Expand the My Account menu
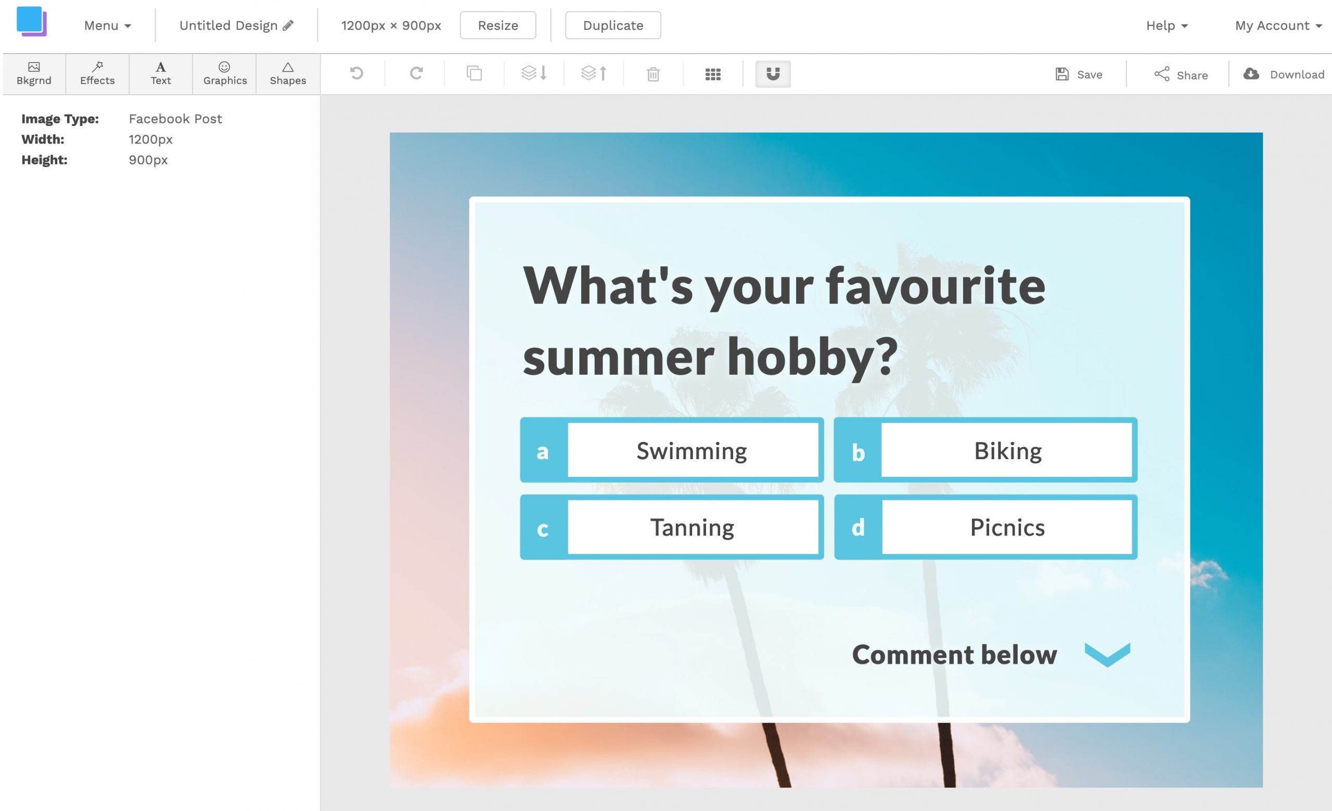This screenshot has height=811, width=1332. pyautogui.click(x=1278, y=26)
